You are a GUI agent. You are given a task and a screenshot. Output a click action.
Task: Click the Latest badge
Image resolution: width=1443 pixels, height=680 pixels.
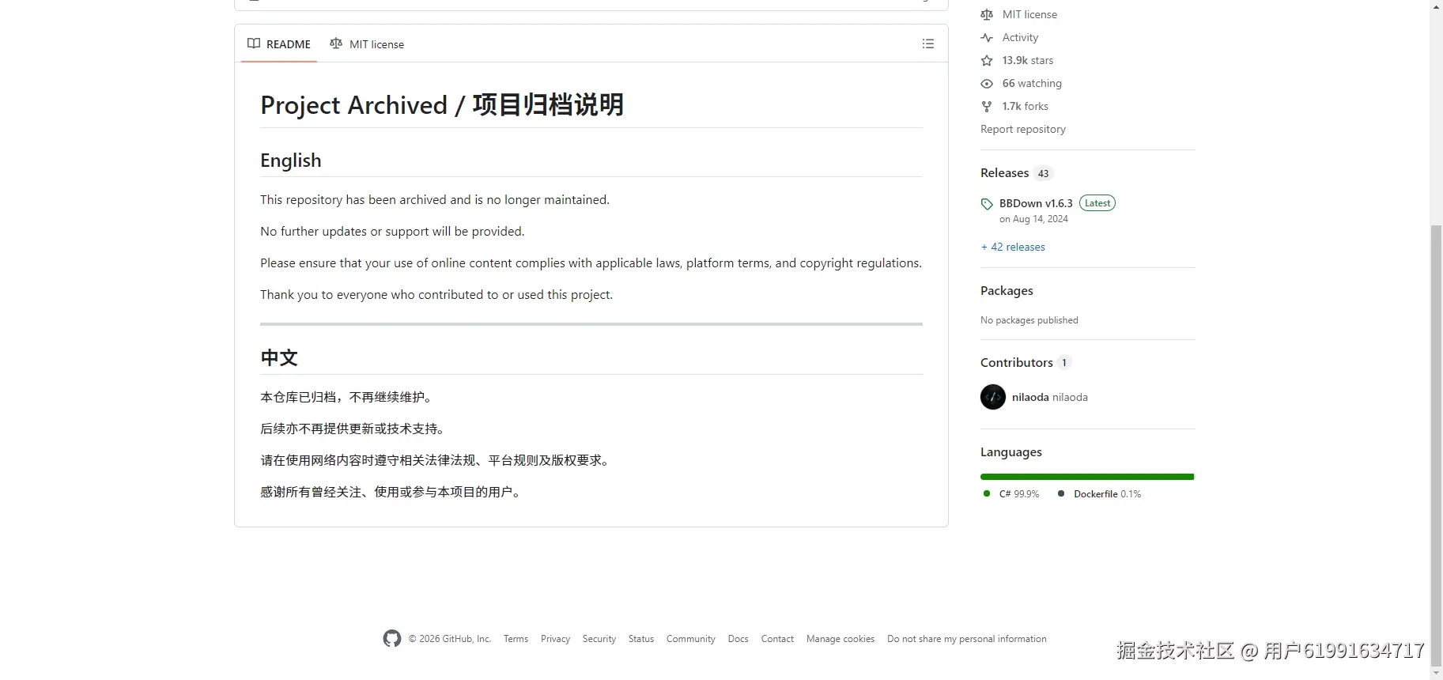click(x=1097, y=203)
